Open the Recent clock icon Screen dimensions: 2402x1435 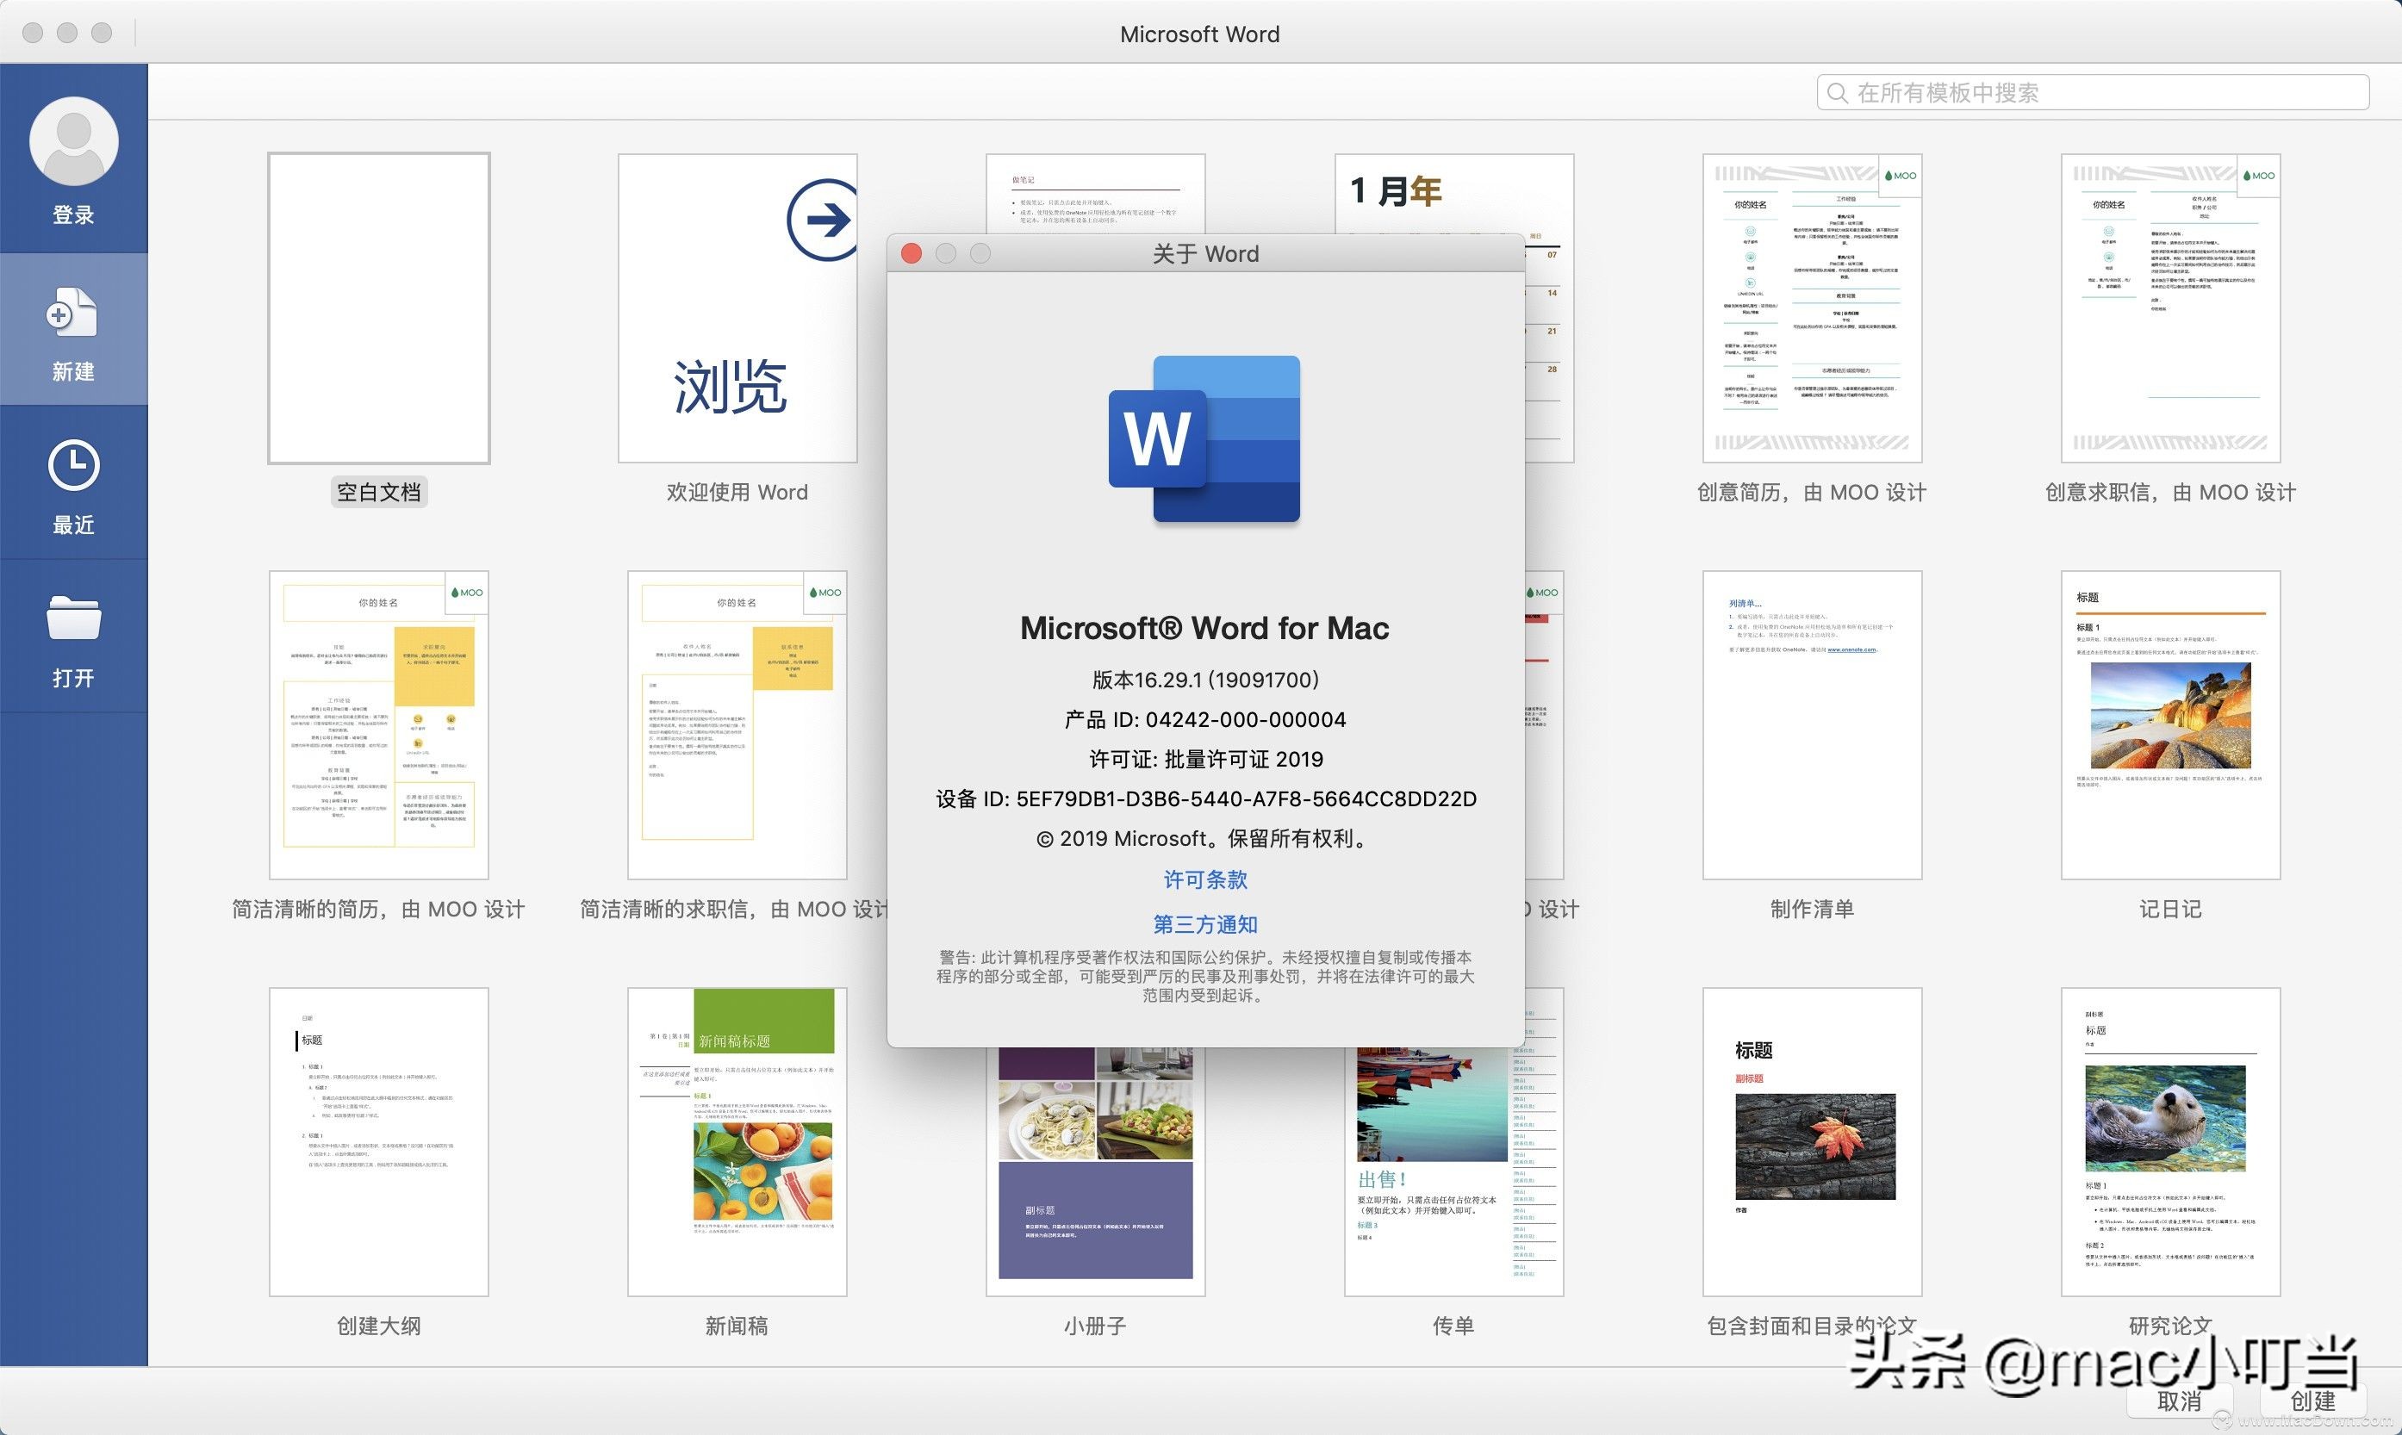click(x=73, y=465)
